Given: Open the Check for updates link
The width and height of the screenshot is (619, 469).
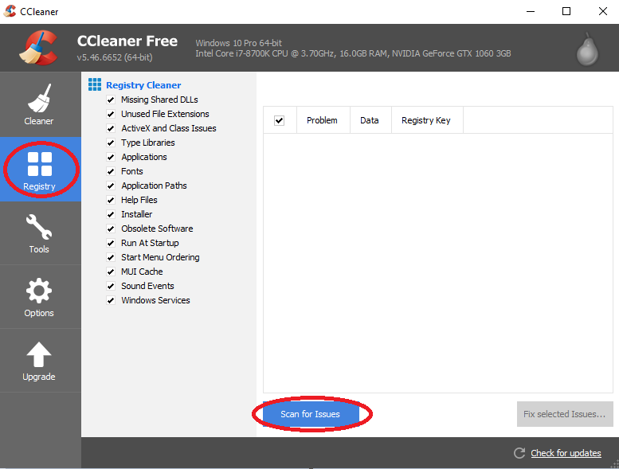Looking at the screenshot, I should point(566,453).
